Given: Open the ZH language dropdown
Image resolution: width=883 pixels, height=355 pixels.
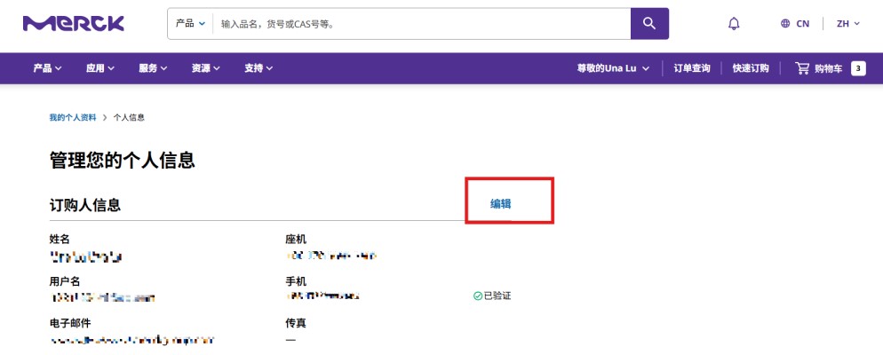Looking at the screenshot, I should click(847, 24).
